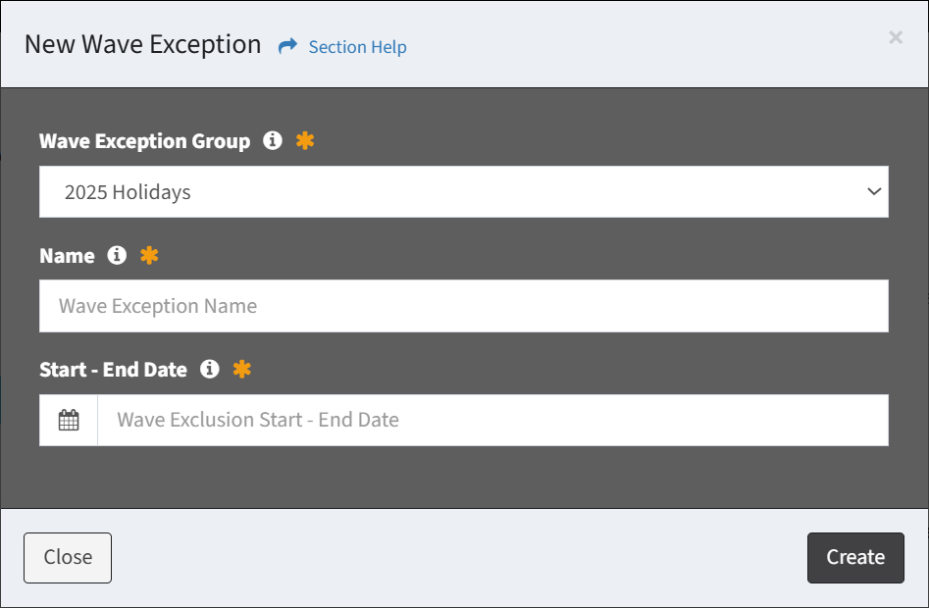Focus the Wave Exception Name field
The height and width of the screenshot is (608, 929).
point(463,306)
